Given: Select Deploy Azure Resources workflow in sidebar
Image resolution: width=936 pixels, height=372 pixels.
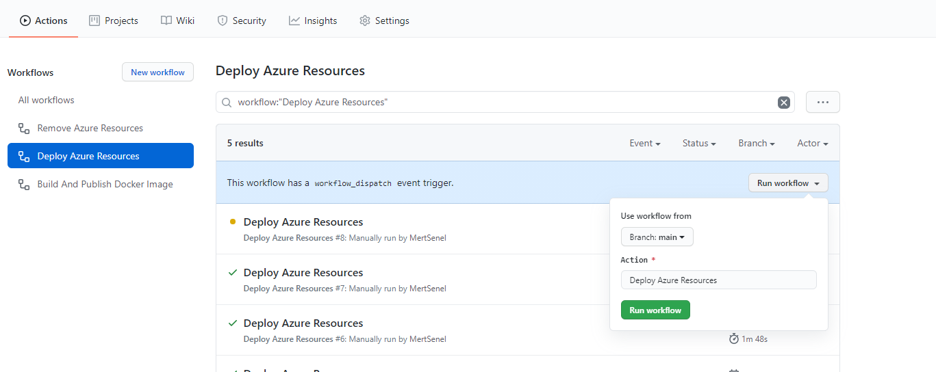Looking at the screenshot, I should click(x=101, y=156).
